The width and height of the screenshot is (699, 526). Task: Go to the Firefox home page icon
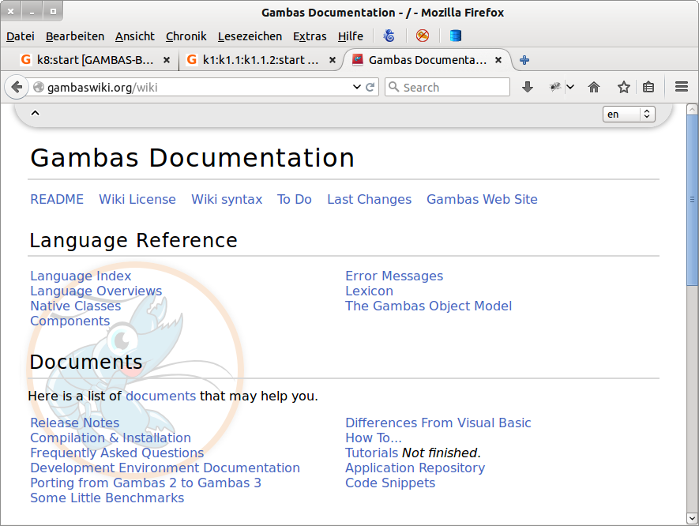[x=594, y=87]
